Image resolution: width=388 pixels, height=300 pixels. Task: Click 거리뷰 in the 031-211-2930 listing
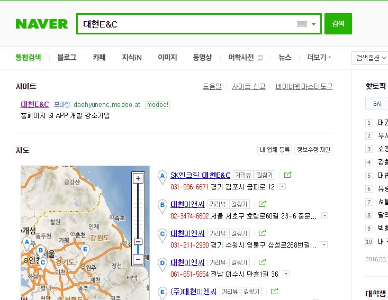pyautogui.click(x=218, y=233)
